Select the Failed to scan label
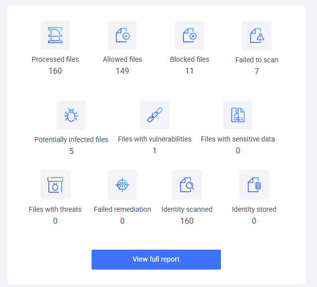Screen dimensions: 317x287 tap(257, 60)
